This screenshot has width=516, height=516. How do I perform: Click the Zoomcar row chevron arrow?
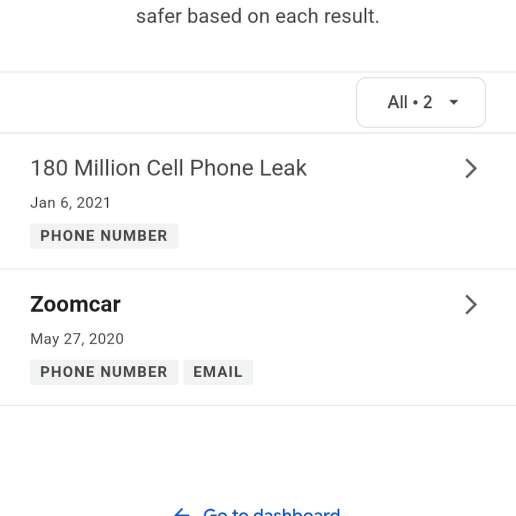click(x=471, y=305)
